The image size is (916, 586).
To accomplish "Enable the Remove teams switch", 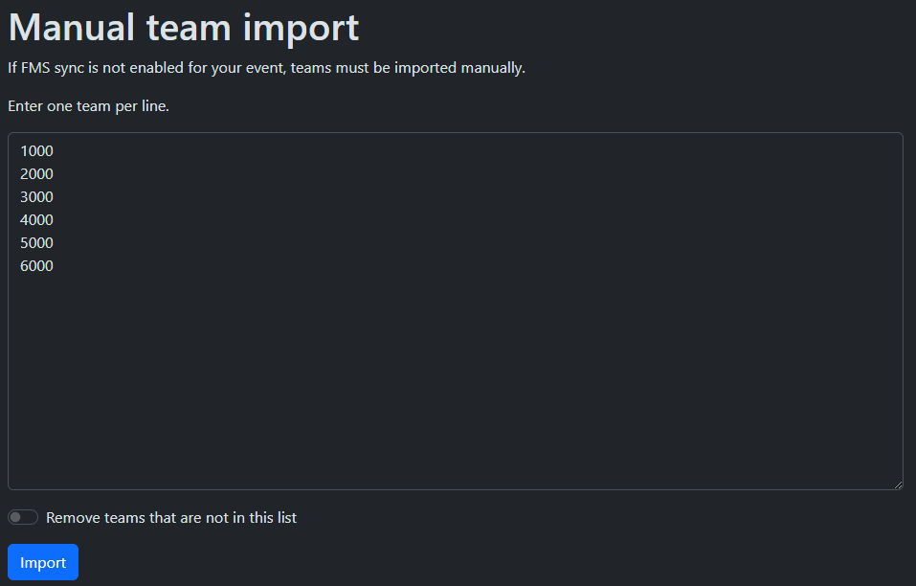I will (x=23, y=518).
